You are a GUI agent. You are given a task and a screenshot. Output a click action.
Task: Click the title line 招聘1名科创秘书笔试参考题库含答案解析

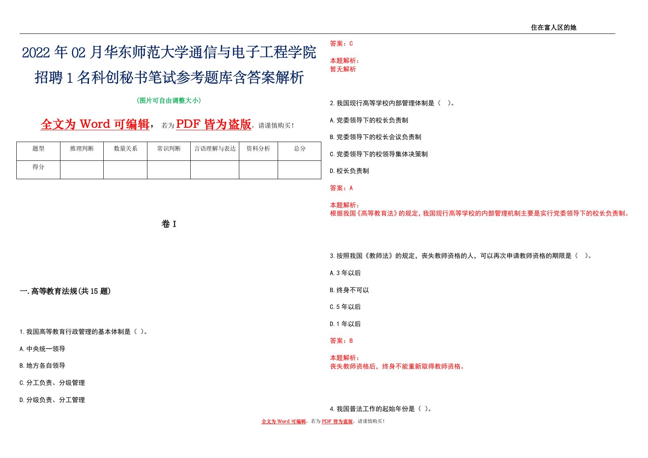tap(169, 77)
